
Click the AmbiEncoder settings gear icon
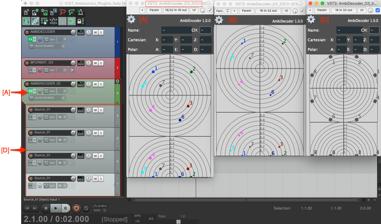tap(131, 20)
